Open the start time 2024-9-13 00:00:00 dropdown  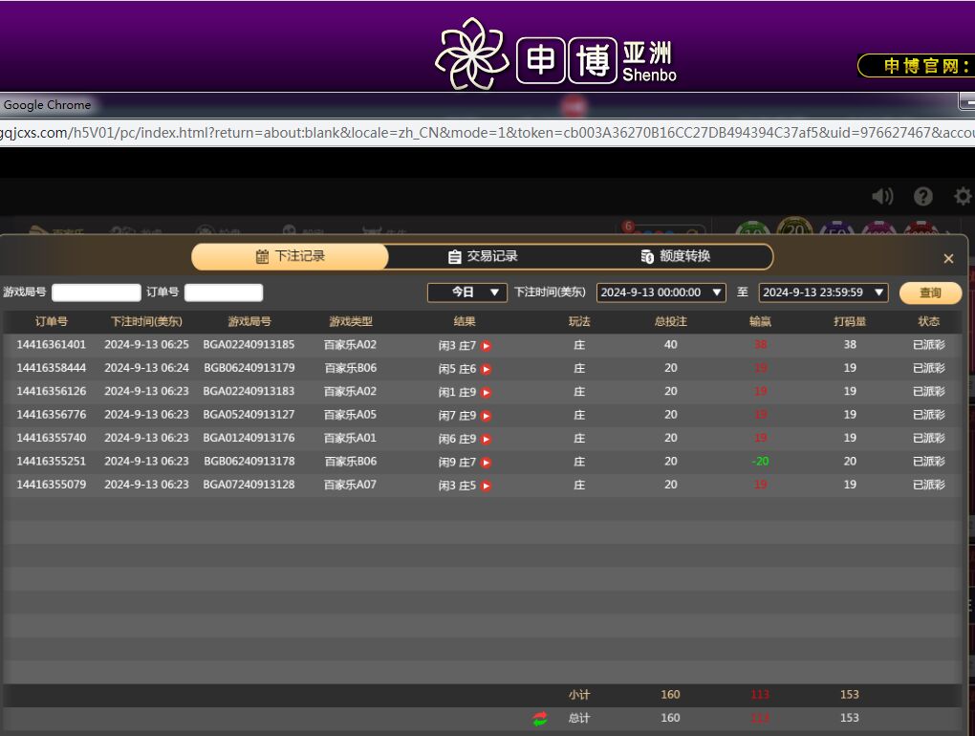coord(661,292)
